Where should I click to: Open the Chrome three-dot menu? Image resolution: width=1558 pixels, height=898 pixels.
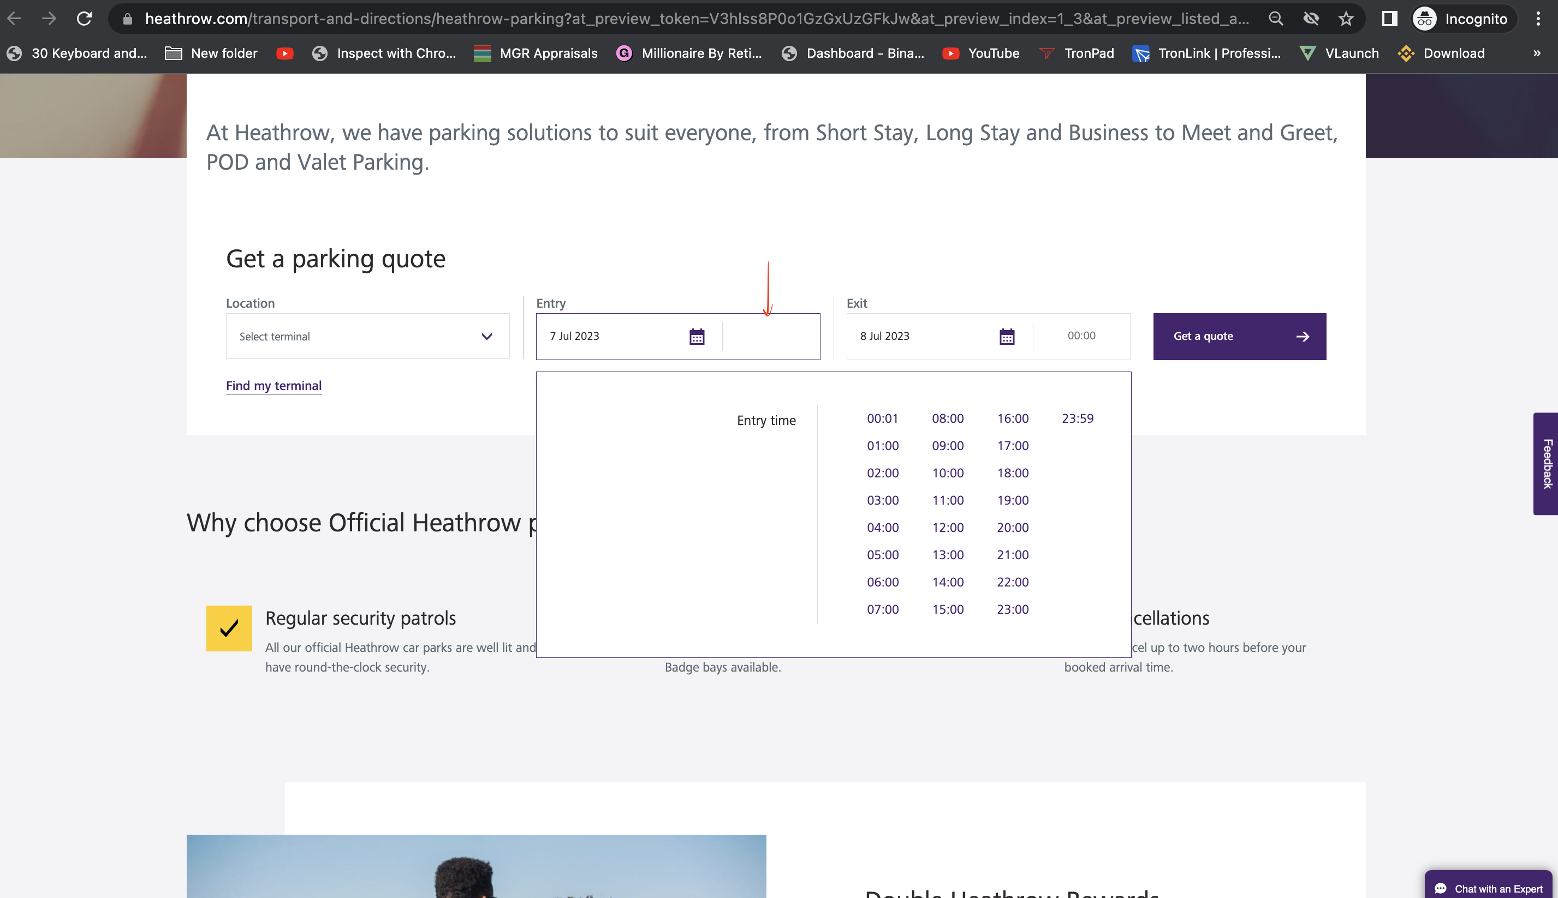pyautogui.click(x=1538, y=19)
